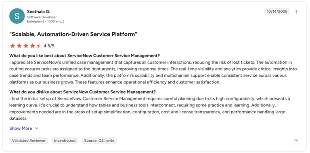
Task: Click the Software Developer job title
Action: tap(42, 17)
